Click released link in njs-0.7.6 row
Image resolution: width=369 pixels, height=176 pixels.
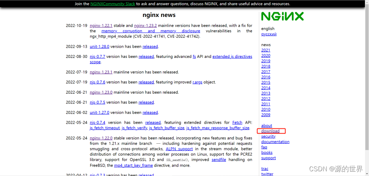(146, 82)
